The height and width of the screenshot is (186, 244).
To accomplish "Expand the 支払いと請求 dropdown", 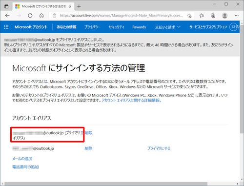I will click(x=168, y=27).
